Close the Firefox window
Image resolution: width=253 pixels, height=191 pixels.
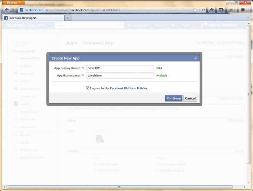click(x=245, y=3)
